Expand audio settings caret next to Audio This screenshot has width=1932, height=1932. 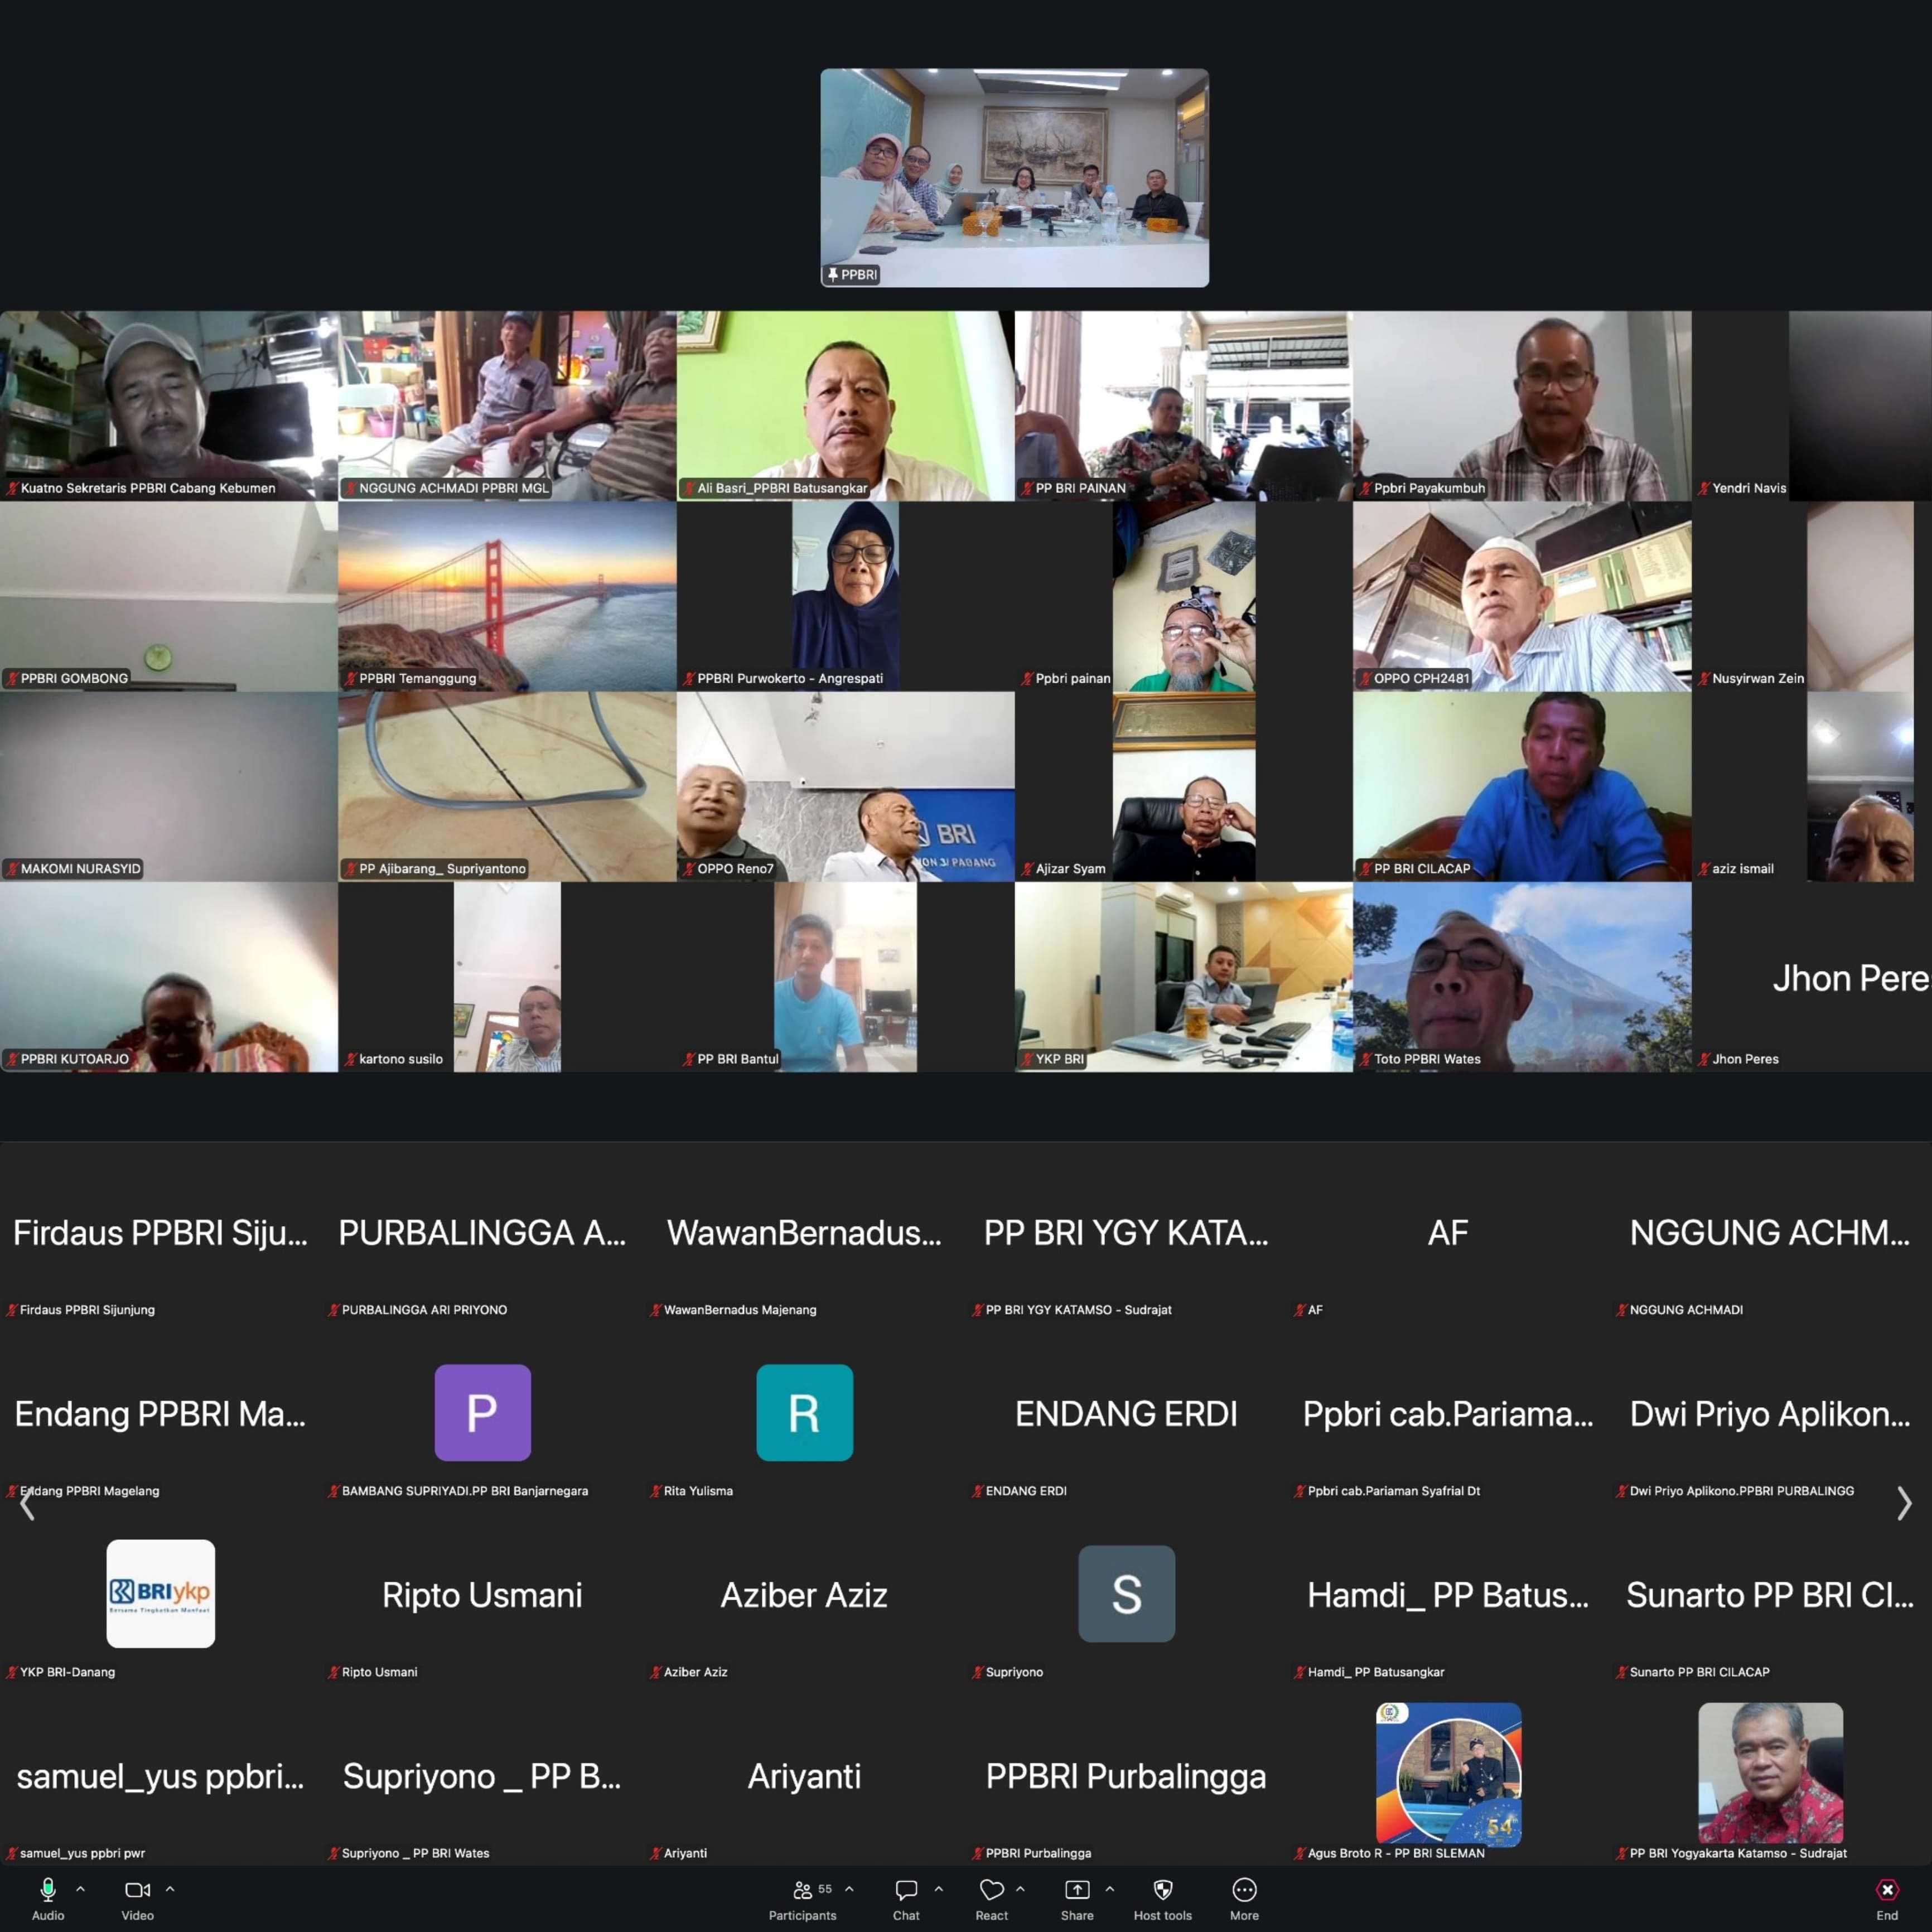[80, 1889]
